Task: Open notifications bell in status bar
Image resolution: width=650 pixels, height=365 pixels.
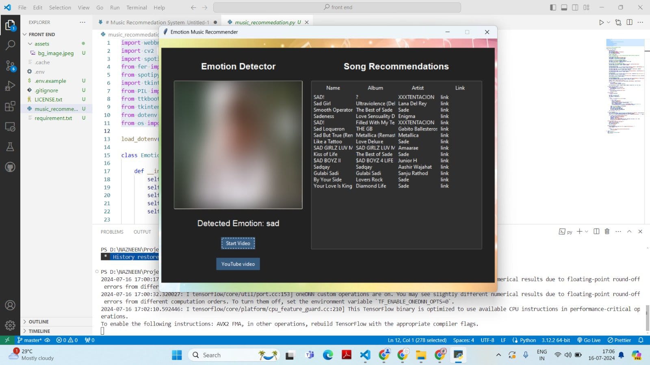Action: (641, 340)
